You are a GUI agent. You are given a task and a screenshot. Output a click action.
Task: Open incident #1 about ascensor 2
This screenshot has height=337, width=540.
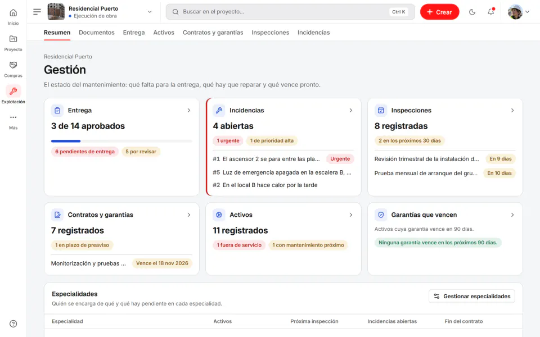tap(266, 159)
